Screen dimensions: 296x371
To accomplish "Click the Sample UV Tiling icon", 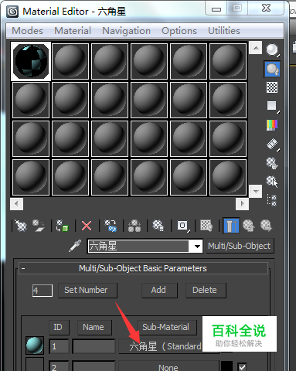I will (x=272, y=106).
